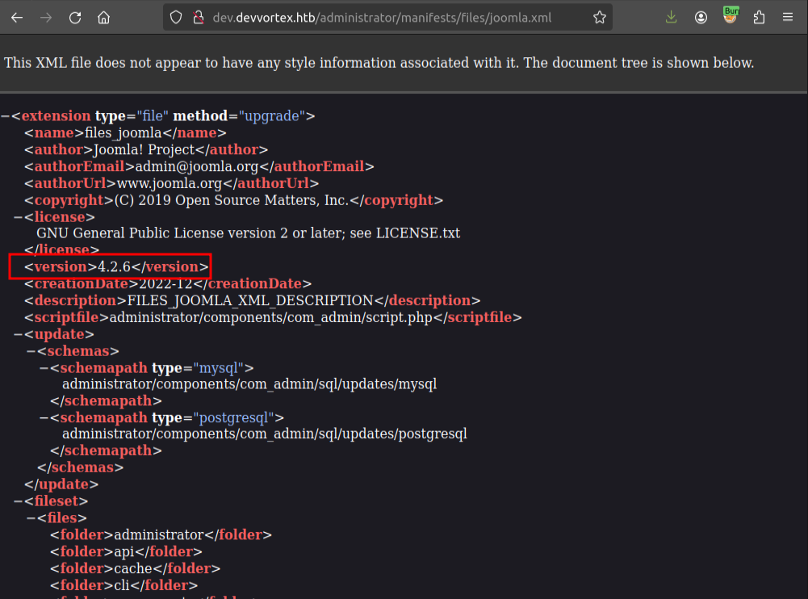
Task: Click the insecure connection padlock icon
Action: (x=198, y=17)
